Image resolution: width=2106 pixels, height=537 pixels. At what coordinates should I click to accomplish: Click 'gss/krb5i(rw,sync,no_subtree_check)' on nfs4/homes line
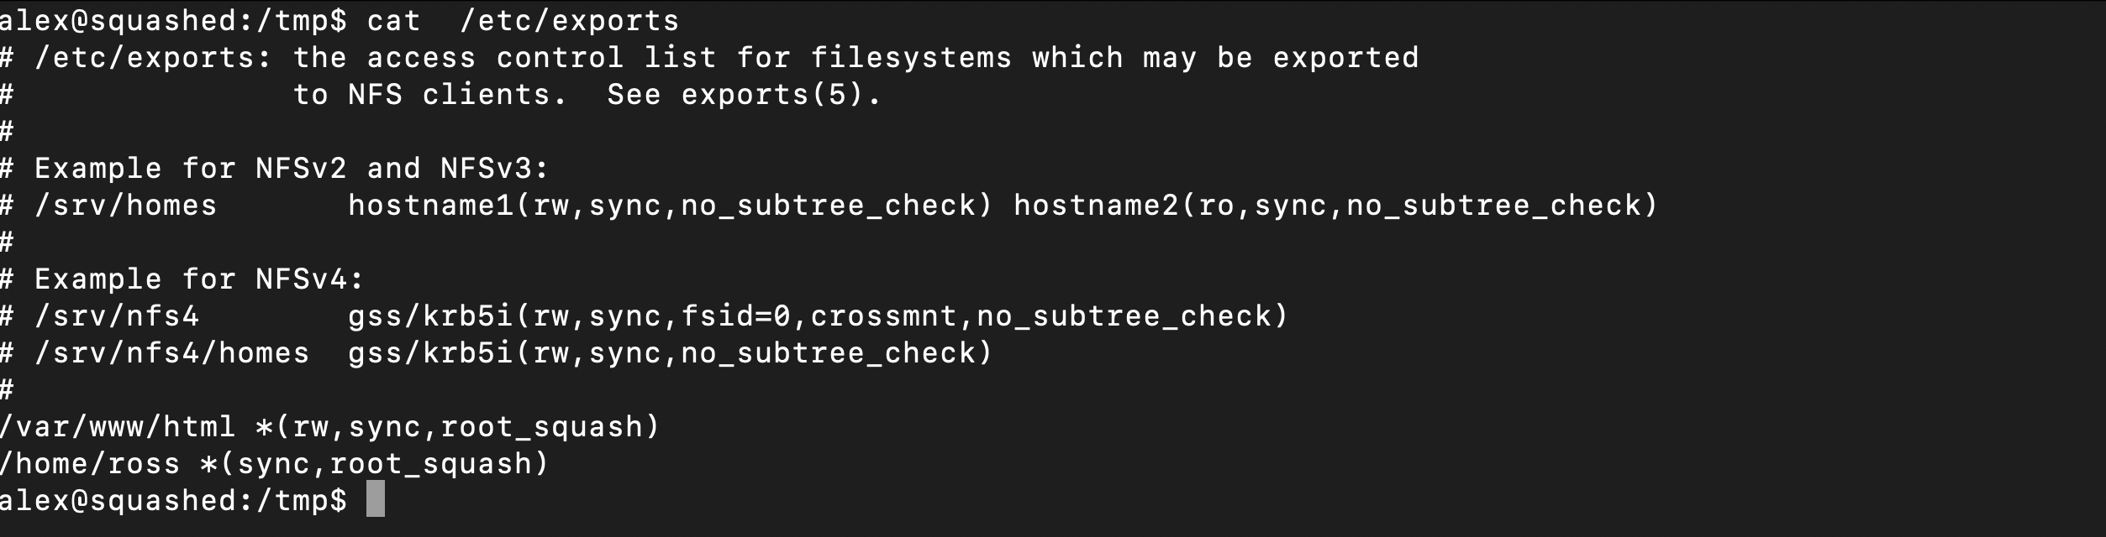(671, 353)
